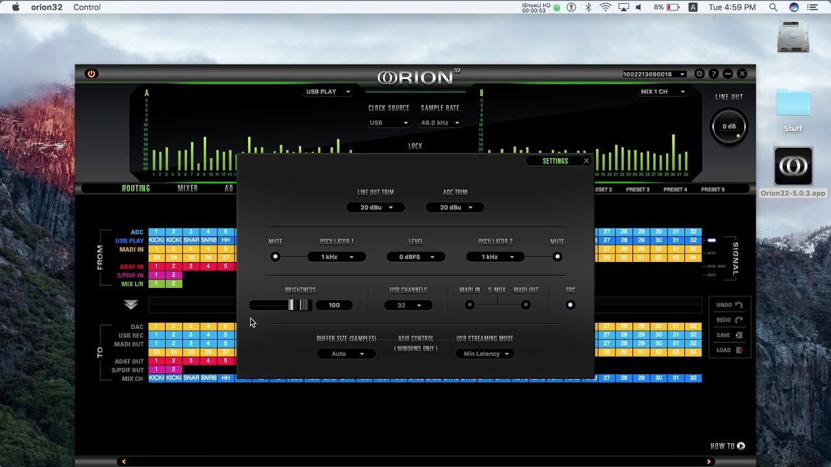This screenshot has width=831, height=467.
Task: Open the device serial number dropdown
Action: tap(654, 74)
